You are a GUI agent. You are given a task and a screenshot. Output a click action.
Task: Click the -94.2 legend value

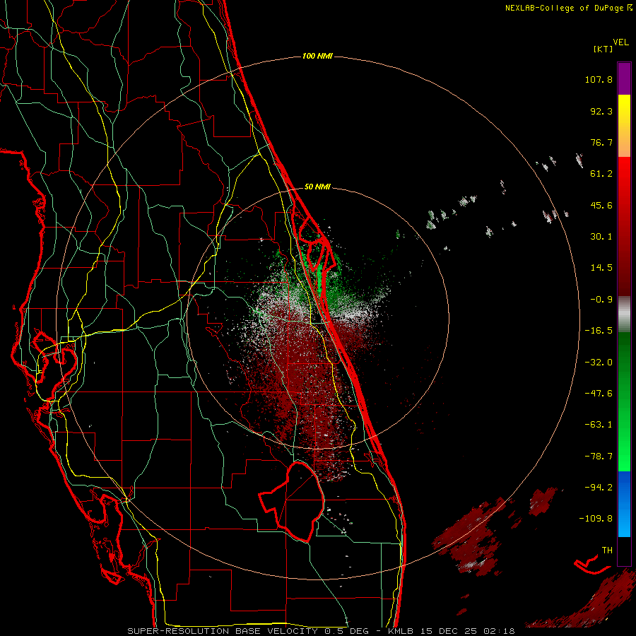[599, 488]
